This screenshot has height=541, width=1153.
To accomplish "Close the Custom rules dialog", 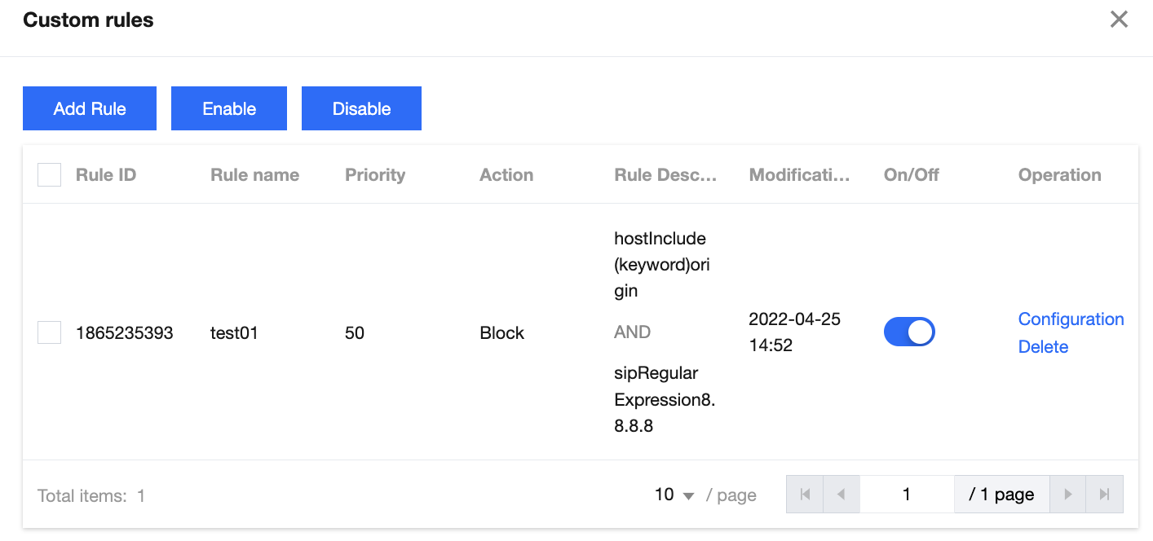I will coord(1119,20).
